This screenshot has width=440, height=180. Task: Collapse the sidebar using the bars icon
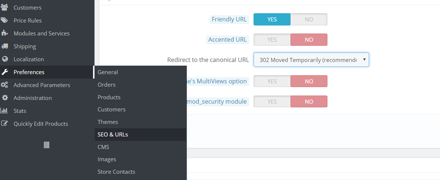[47, 145]
